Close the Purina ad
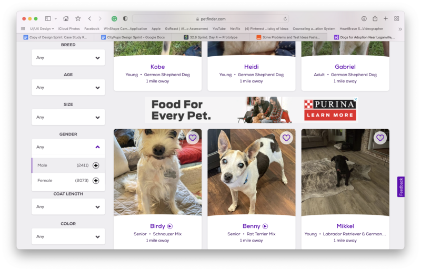Image resolution: width=421 pixels, height=271 pixels. point(356,99)
